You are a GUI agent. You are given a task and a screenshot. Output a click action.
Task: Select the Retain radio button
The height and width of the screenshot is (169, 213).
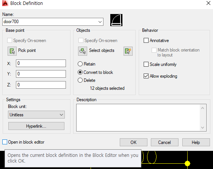(80, 64)
